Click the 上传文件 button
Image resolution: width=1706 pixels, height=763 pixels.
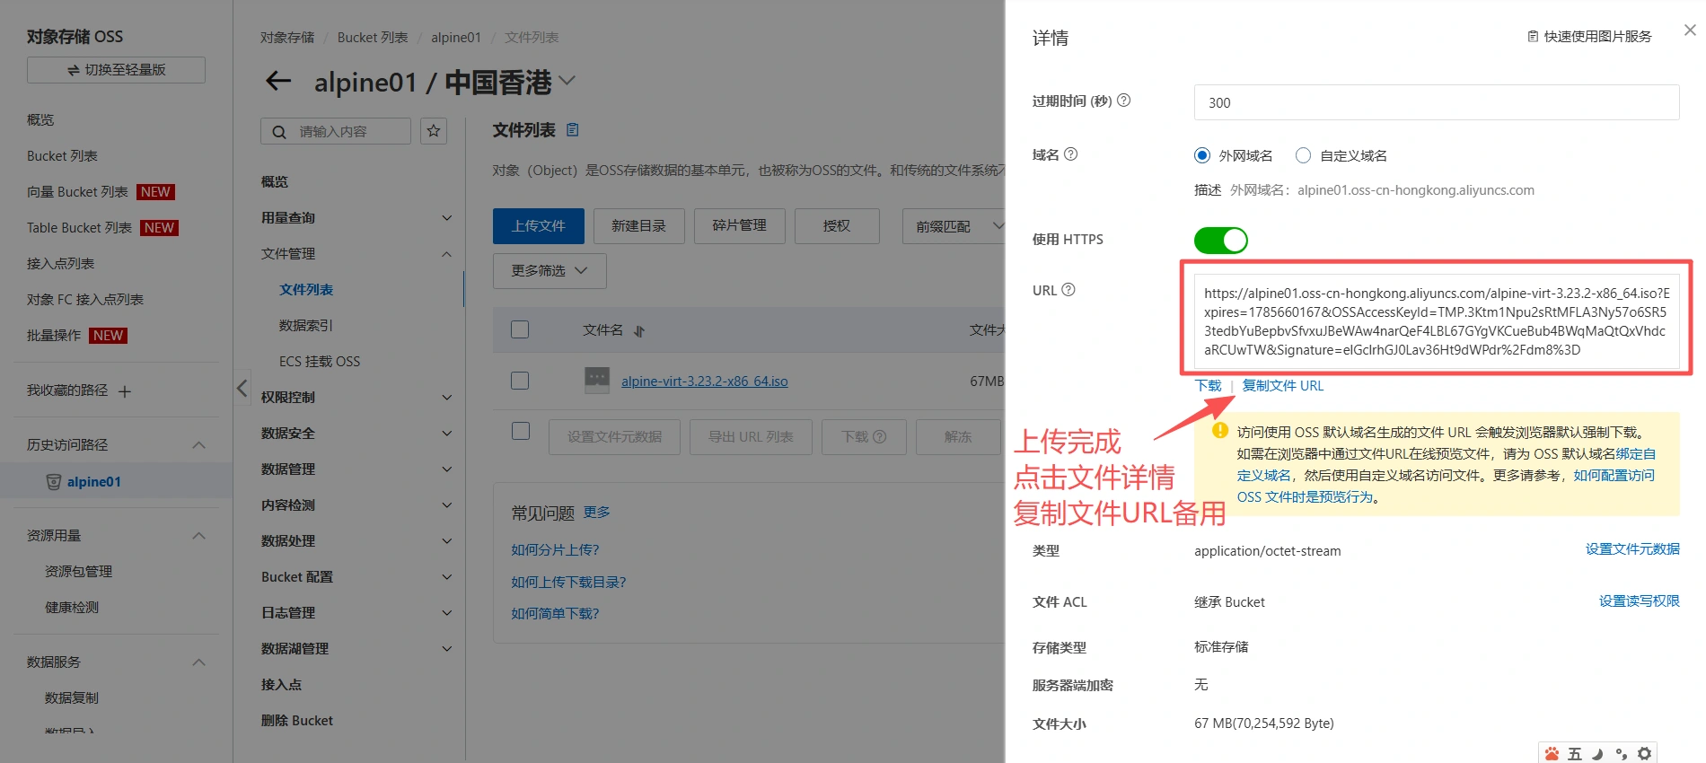tap(539, 226)
